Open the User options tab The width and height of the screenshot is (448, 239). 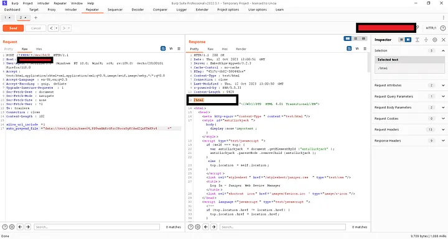click(258, 10)
